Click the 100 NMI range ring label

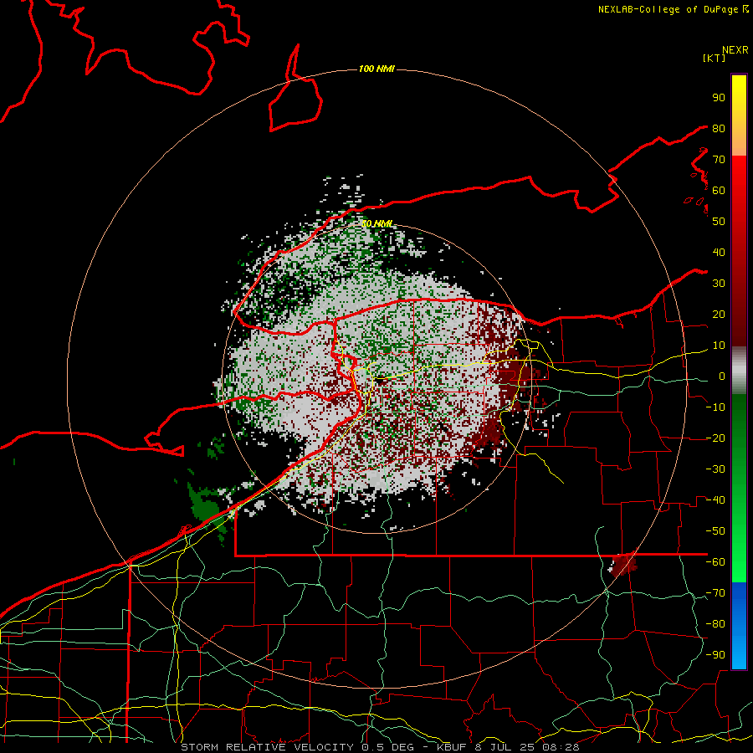tap(376, 69)
